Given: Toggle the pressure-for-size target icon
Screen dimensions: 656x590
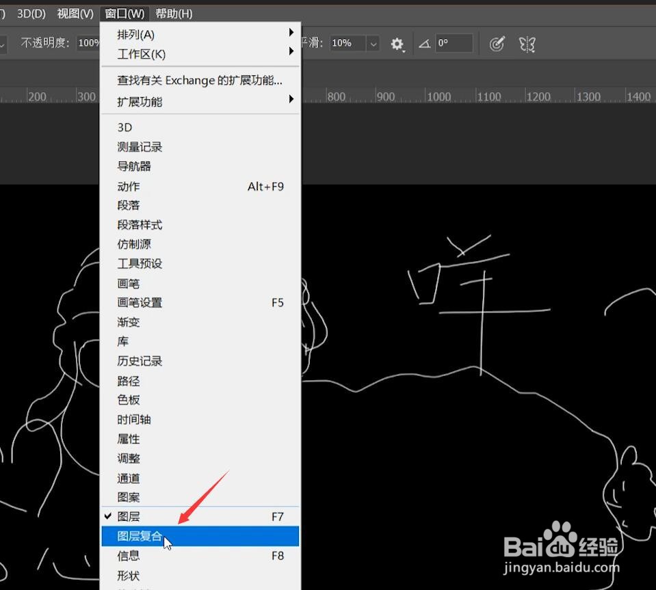Looking at the screenshot, I should (497, 44).
